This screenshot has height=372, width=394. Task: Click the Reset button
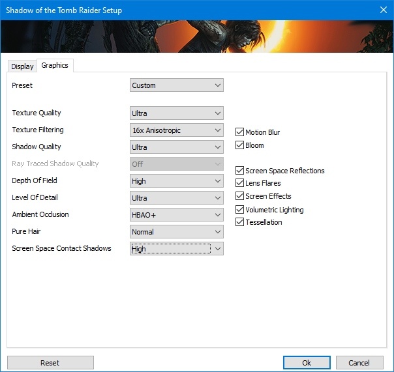point(50,363)
